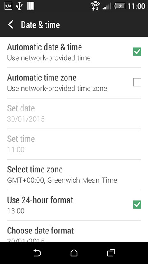This screenshot has width=148, height=264.
Task: Tap the back arrow beside Date & time
Action: tap(10, 25)
